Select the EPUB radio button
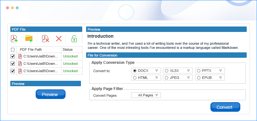This screenshot has height=121, width=257. (199, 78)
